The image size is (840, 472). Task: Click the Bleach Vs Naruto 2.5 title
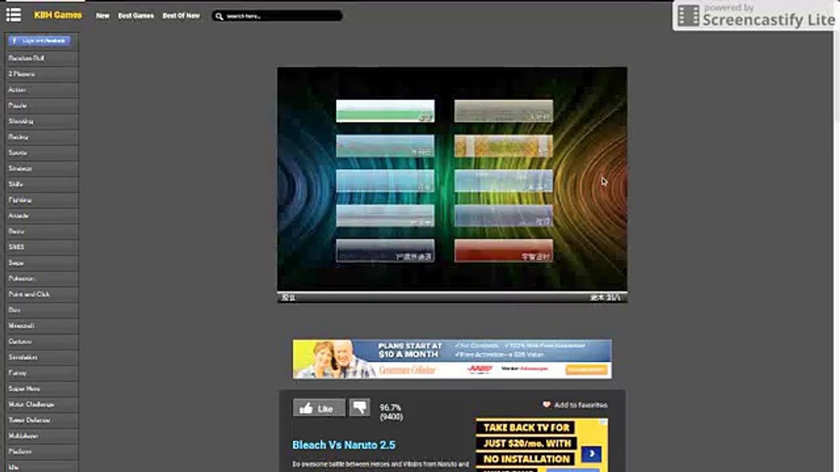(344, 445)
